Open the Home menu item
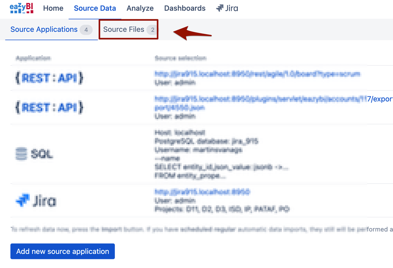This screenshot has height=268, width=393. tap(53, 8)
